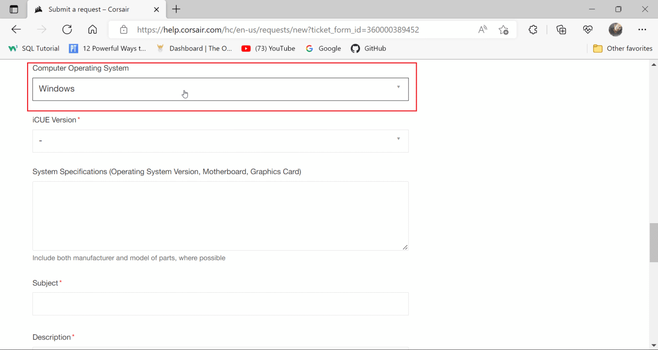The width and height of the screenshot is (658, 350).
Task: Open Settings and more menu
Action: click(x=642, y=30)
